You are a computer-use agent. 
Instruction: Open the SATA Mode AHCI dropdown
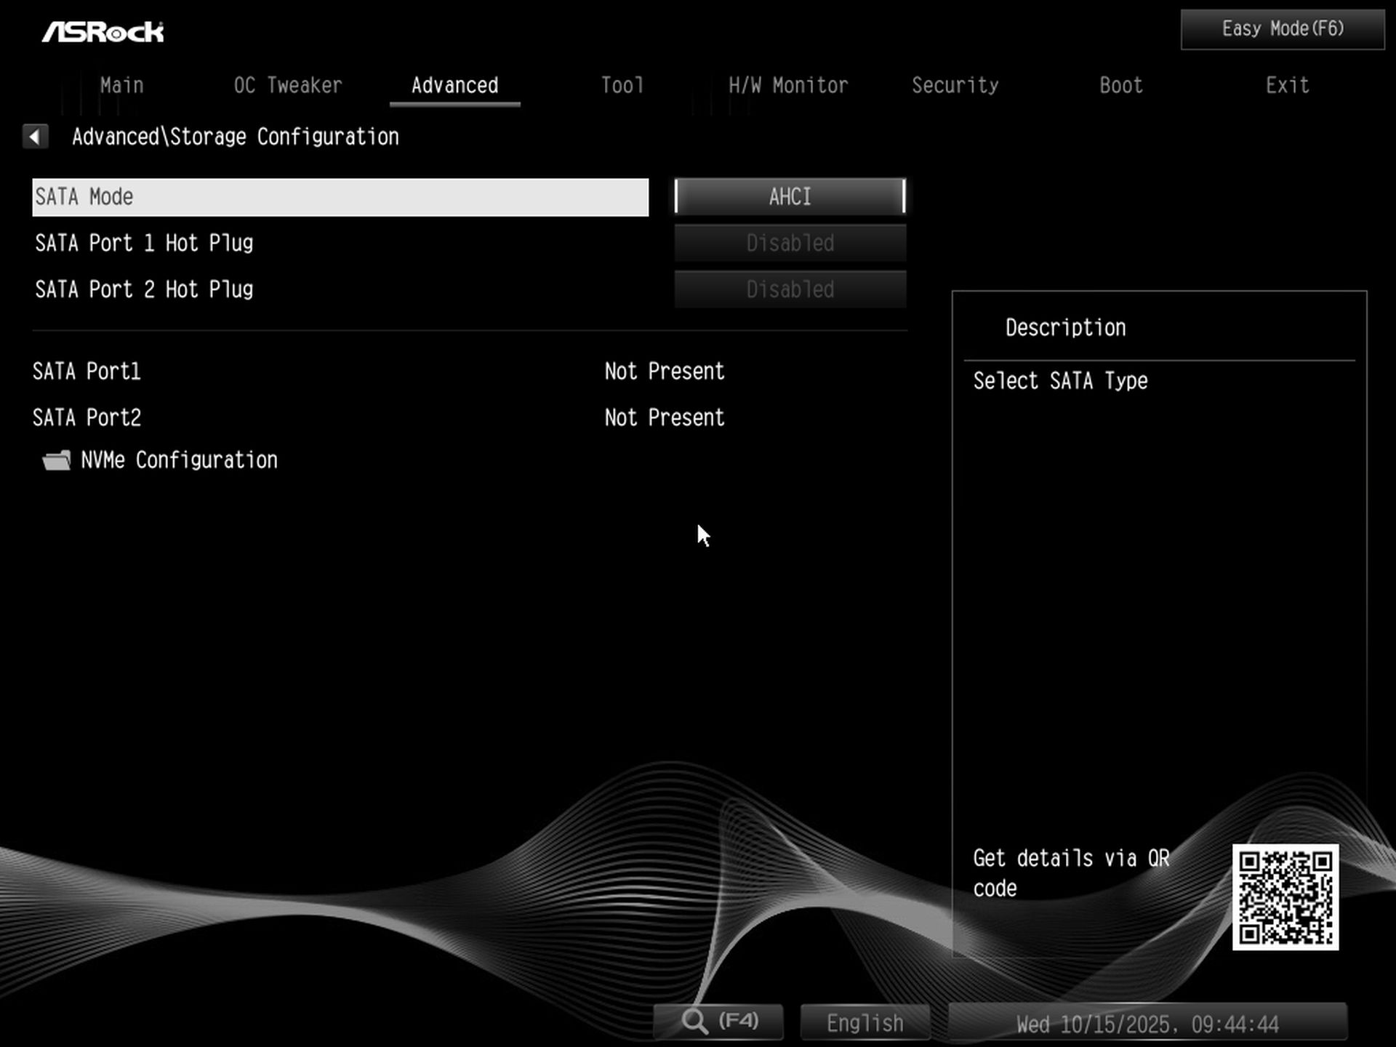click(x=790, y=196)
